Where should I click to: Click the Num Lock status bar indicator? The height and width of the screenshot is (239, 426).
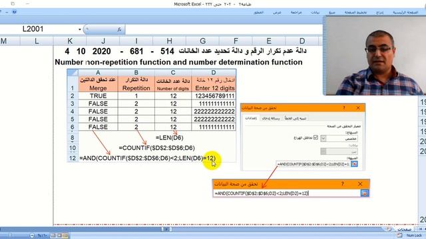[414, 236]
